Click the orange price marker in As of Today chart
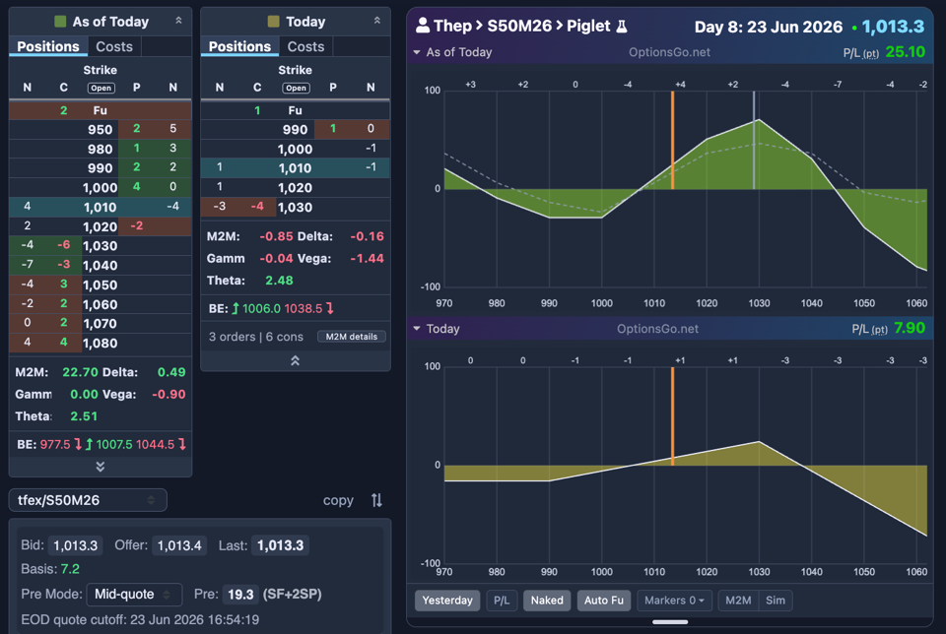This screenshot has height=634, width=946. [673, 140]
